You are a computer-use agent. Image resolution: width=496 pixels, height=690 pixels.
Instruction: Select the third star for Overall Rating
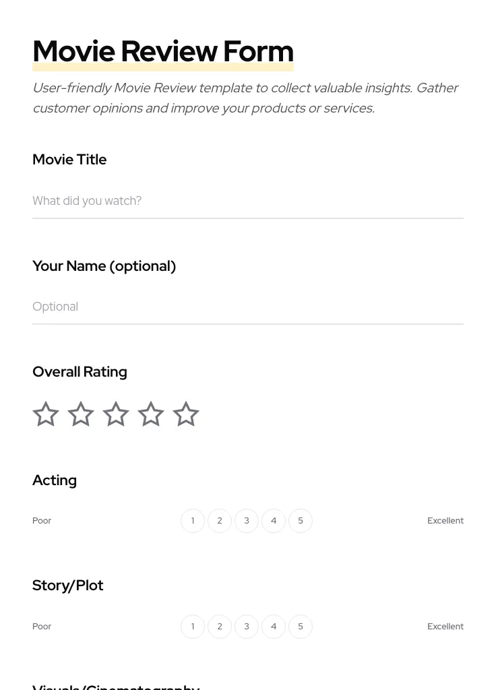pos(115,414)
